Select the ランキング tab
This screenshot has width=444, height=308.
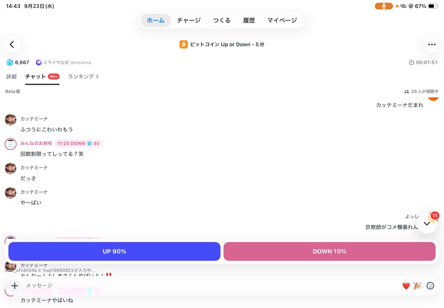pos(83,77)
